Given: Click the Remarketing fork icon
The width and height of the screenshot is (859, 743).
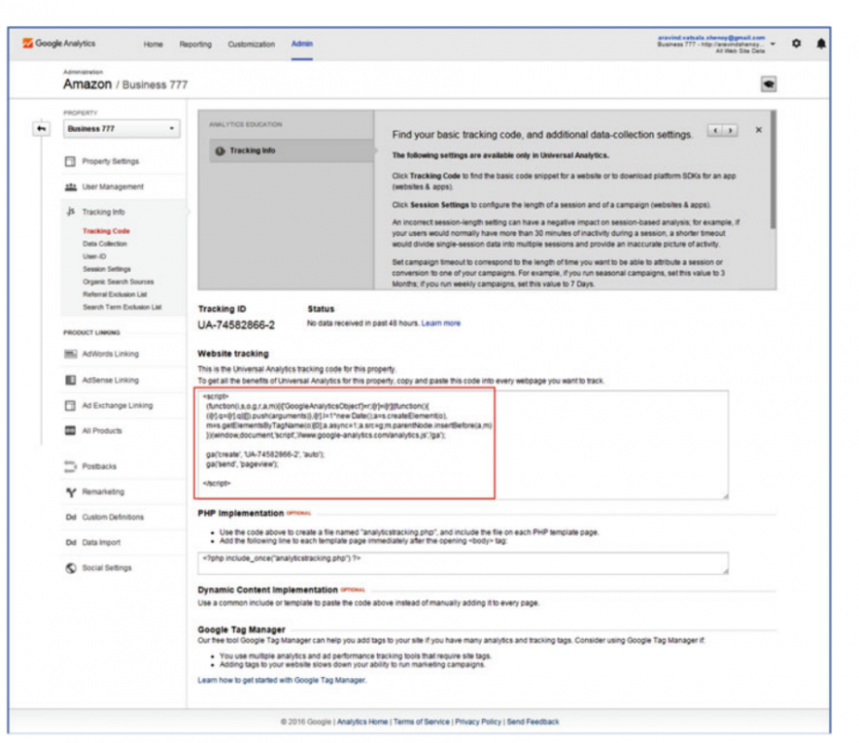Looking at the screenshot, I should [x=71, y=492].
